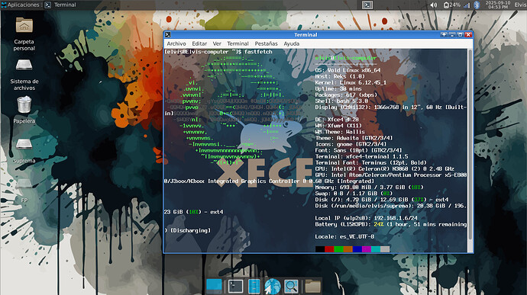Click the CPU Intel Celeron N3060 line
The image size is (527, 295).
point(384,168)
